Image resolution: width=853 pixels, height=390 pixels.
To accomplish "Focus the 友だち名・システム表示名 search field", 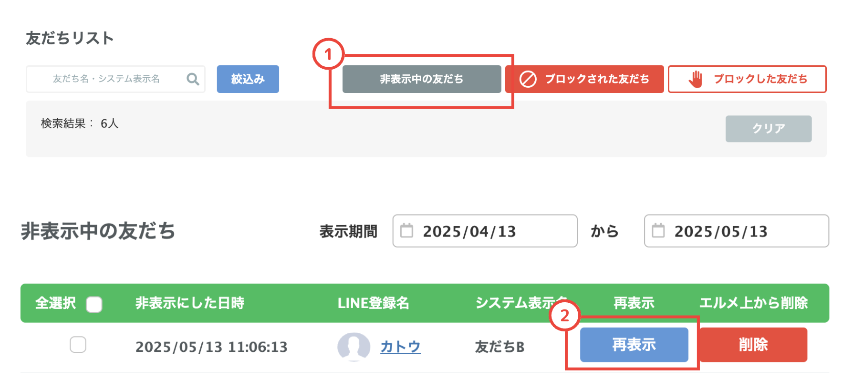I will [115, 79].
